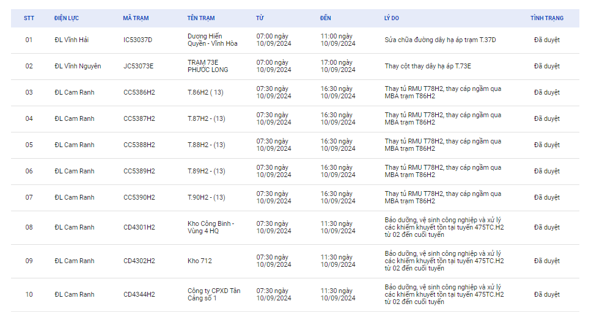Click reason Sửa chữa đường dây hạ áp trạm T.37D
This screenshot has width=591, height=312.
coord(440,40)
